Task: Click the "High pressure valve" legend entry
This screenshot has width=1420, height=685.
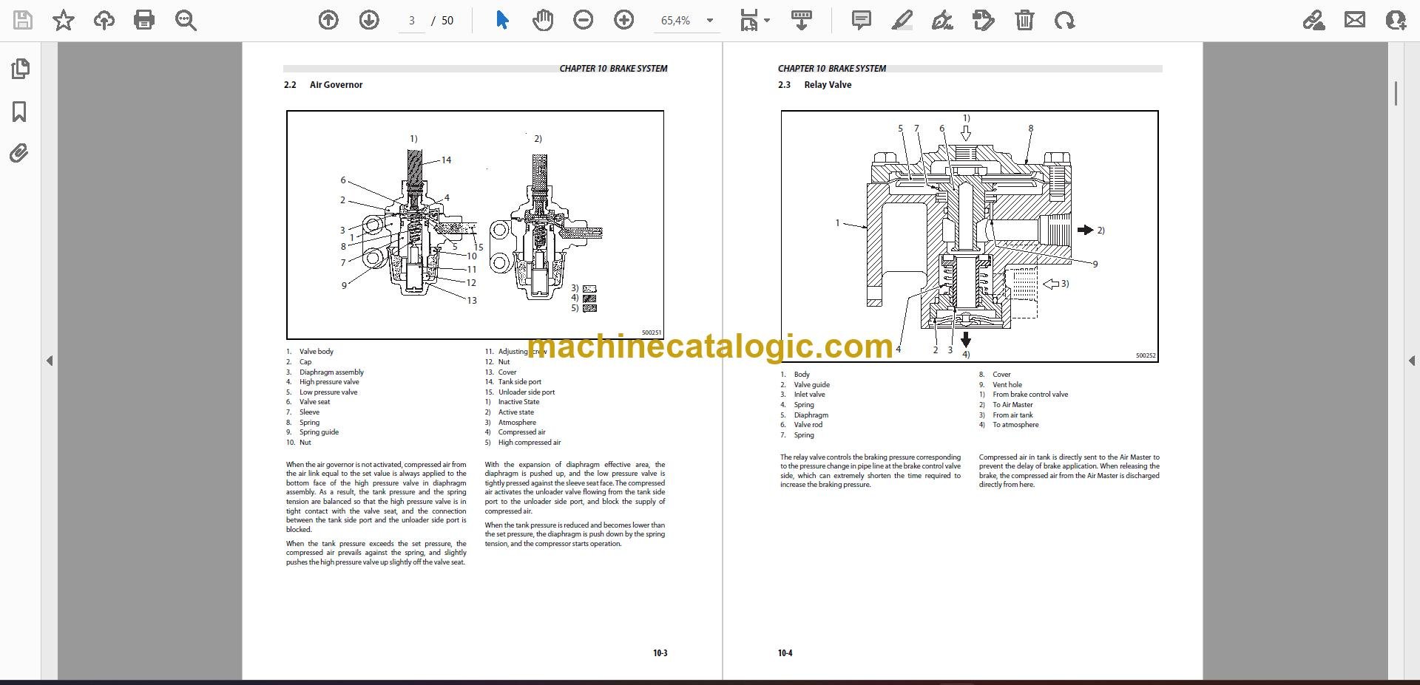Action: tap(329, 382)
